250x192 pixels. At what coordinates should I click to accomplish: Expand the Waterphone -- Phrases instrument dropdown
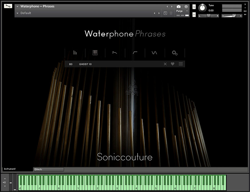pyautogui.click(x=17, y=7)
